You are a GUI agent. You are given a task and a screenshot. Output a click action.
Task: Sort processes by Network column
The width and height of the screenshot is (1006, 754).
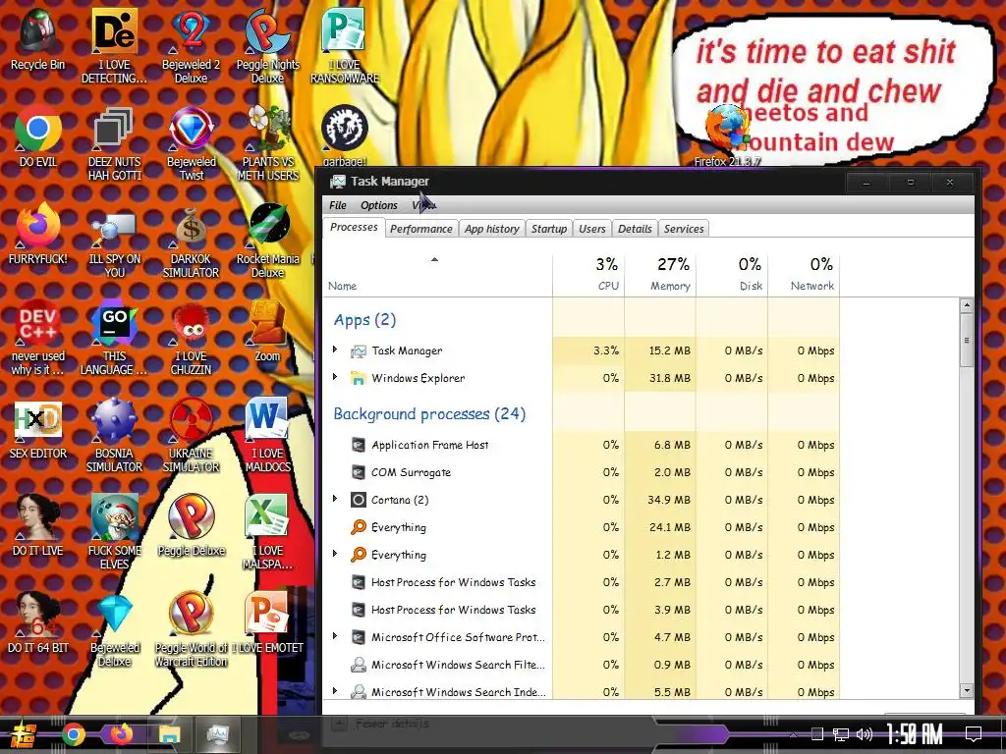tap(804, 275)
